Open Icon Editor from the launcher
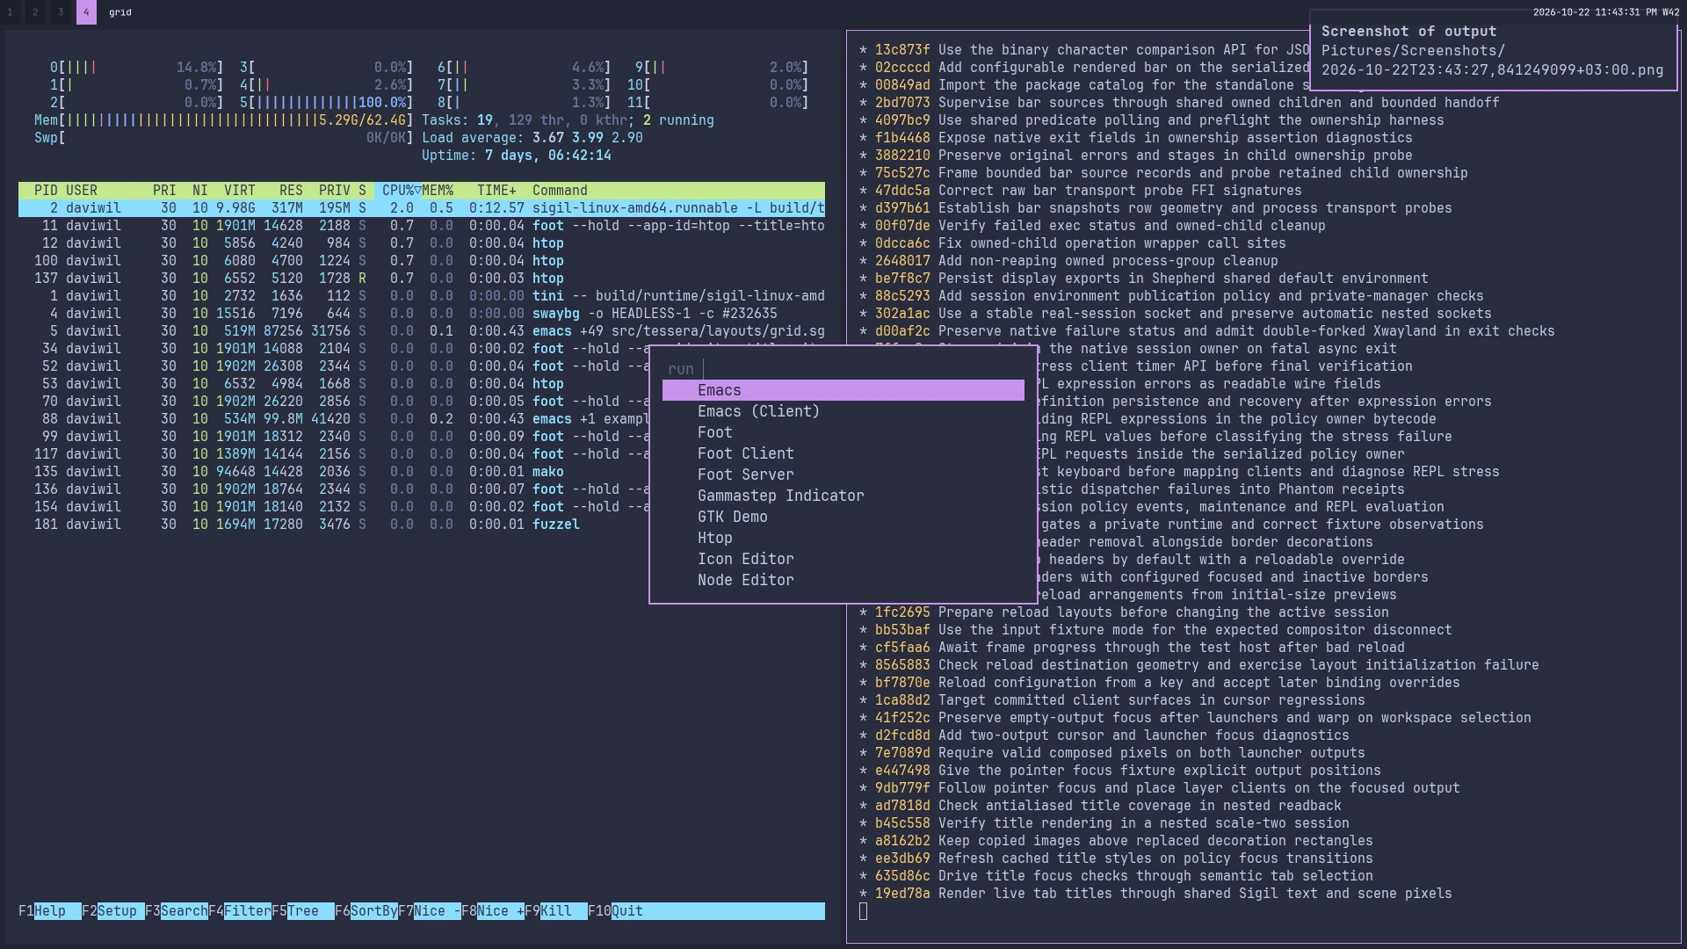 click(843, 559)
